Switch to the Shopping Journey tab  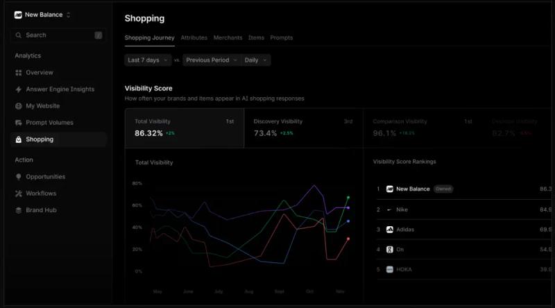149,37
